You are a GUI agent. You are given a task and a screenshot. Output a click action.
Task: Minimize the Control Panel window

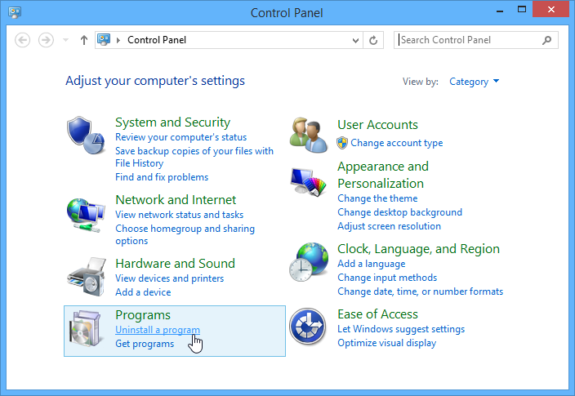click(500, 10)
